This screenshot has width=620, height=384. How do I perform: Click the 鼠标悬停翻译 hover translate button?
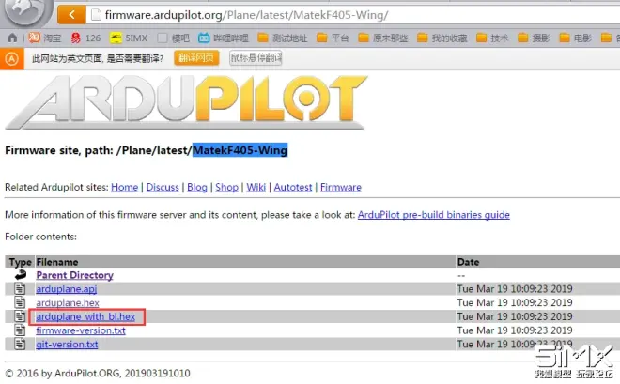(256, 58)
